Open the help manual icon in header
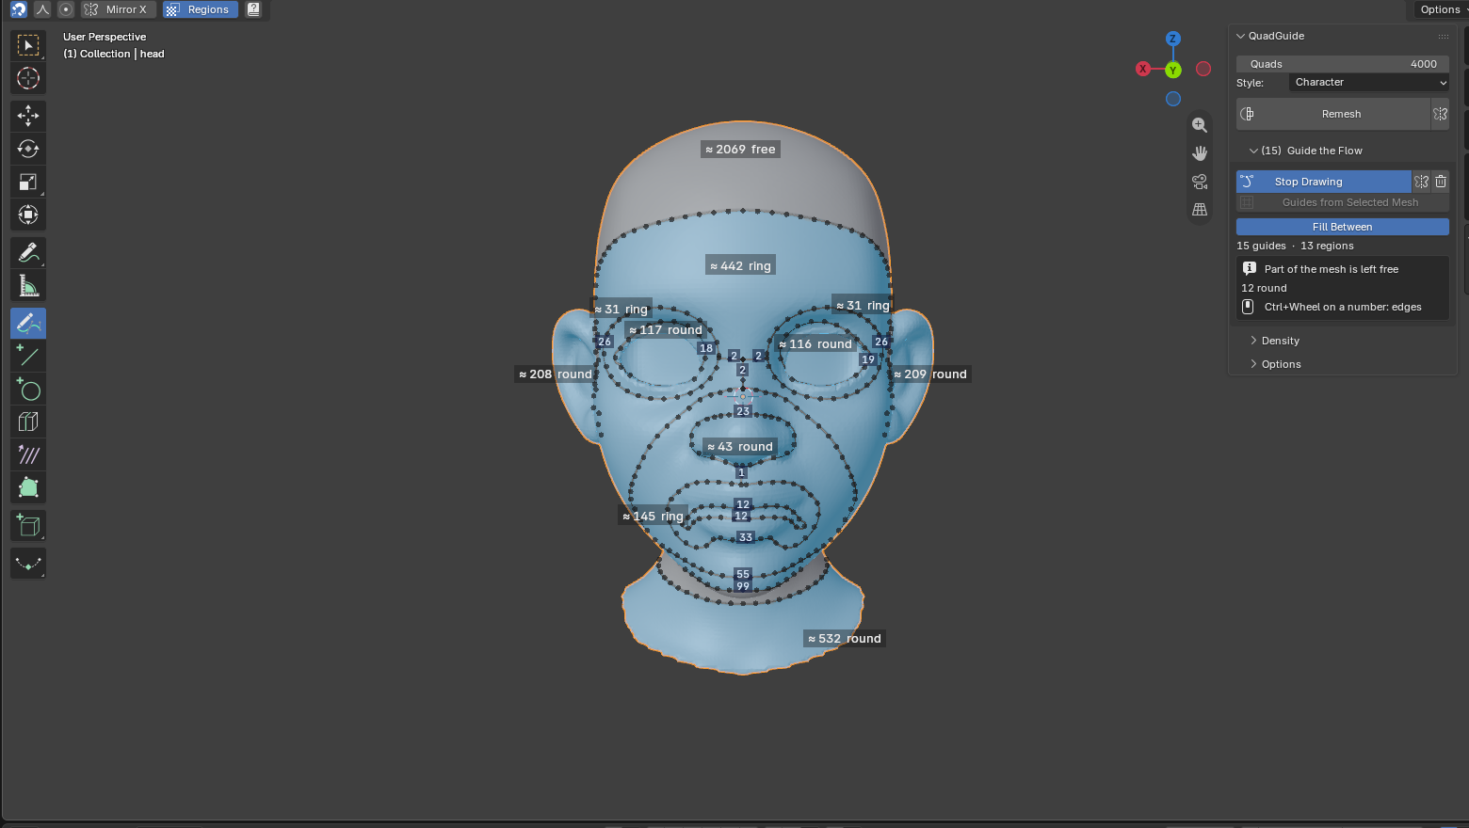The width and height of the screenshot is (1469, 828). pyautogui.click(x=253, y=9)
